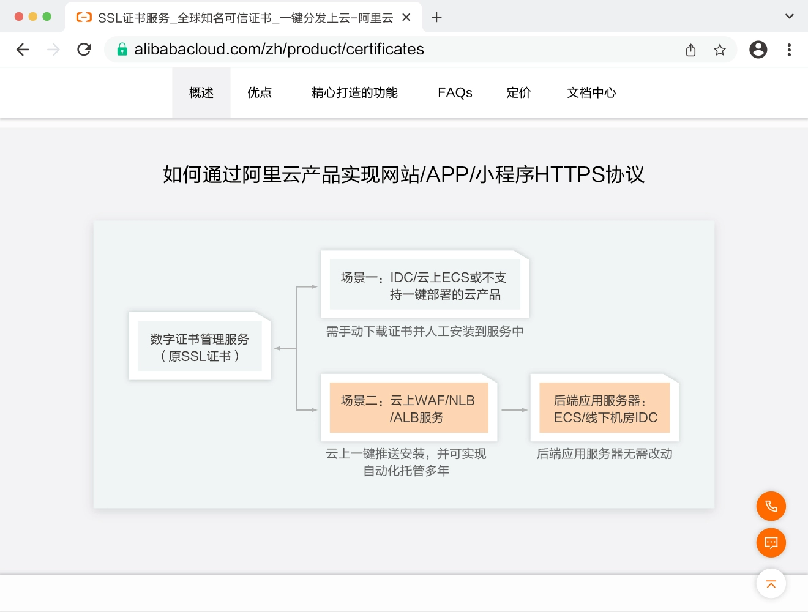The image size is (808, 612).
Task: Go back to the previous page
Action: pos(23,50)
